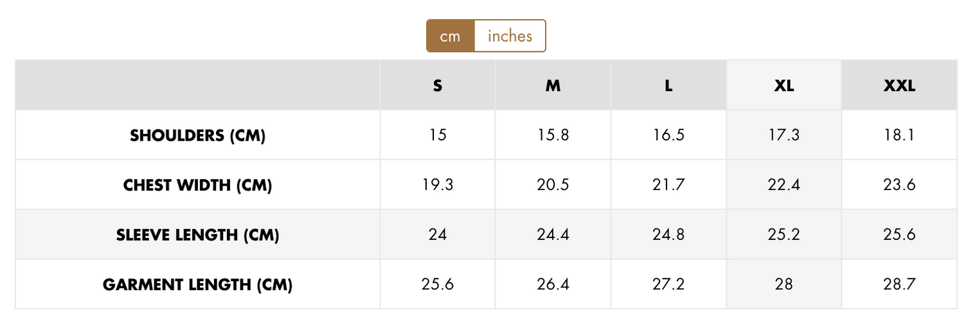Switch units to inches
The image size is (977, 317).
click(x=510, y=36)
